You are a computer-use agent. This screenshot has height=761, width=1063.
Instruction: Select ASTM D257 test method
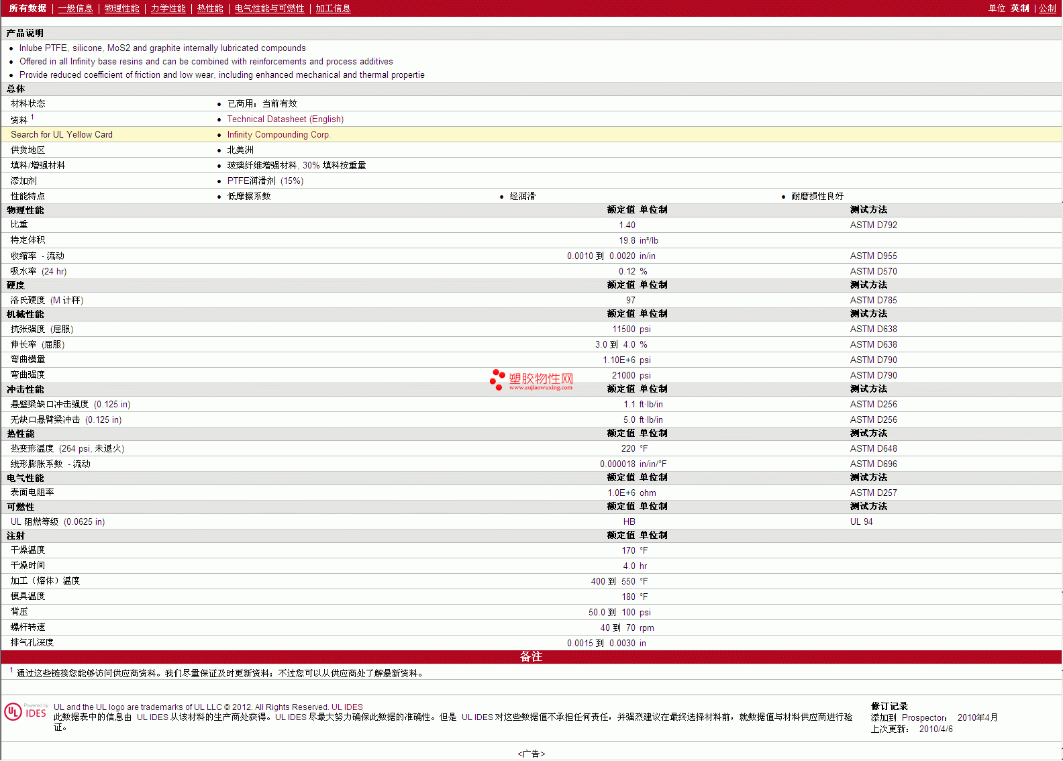pyautogui.click(x=873, y=493)
